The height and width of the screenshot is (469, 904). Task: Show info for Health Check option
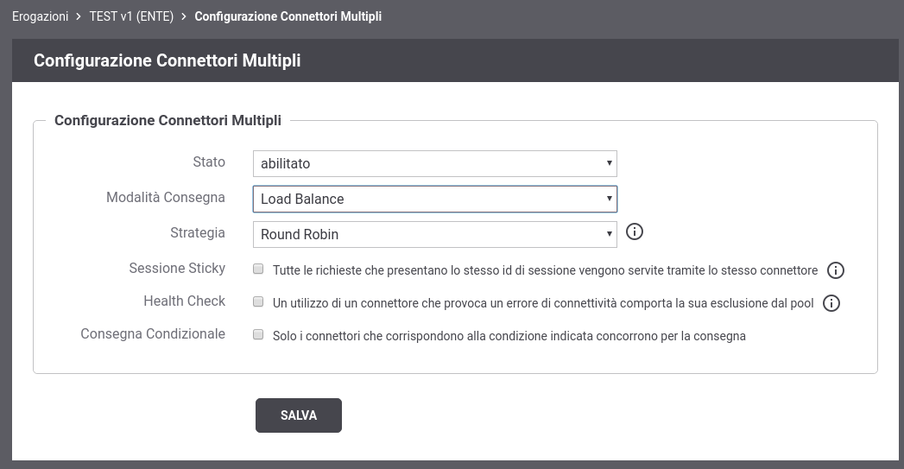click(x=831, y=303)
